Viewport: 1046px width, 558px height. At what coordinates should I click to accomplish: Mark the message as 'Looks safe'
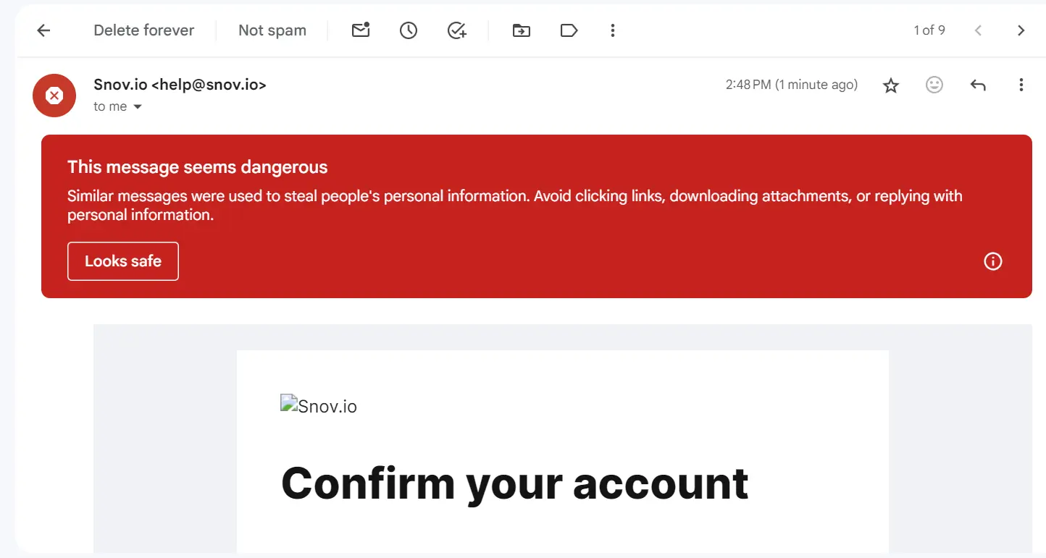point(122,261)
